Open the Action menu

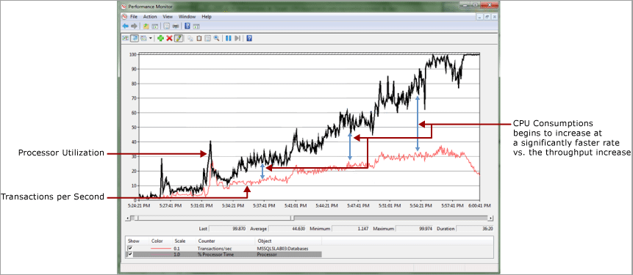tap(150, 17)
